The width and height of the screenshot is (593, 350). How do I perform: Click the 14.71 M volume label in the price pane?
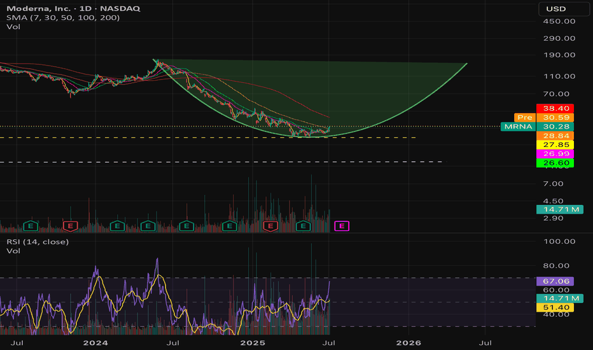[x=560, y=209]
